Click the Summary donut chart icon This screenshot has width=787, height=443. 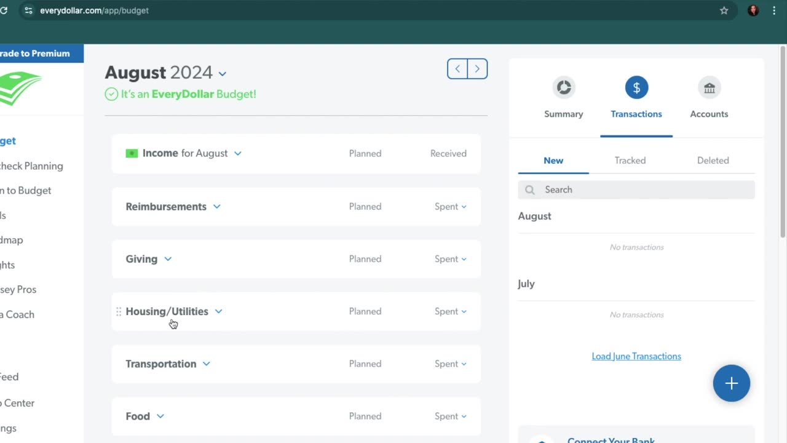click(564, 88)
